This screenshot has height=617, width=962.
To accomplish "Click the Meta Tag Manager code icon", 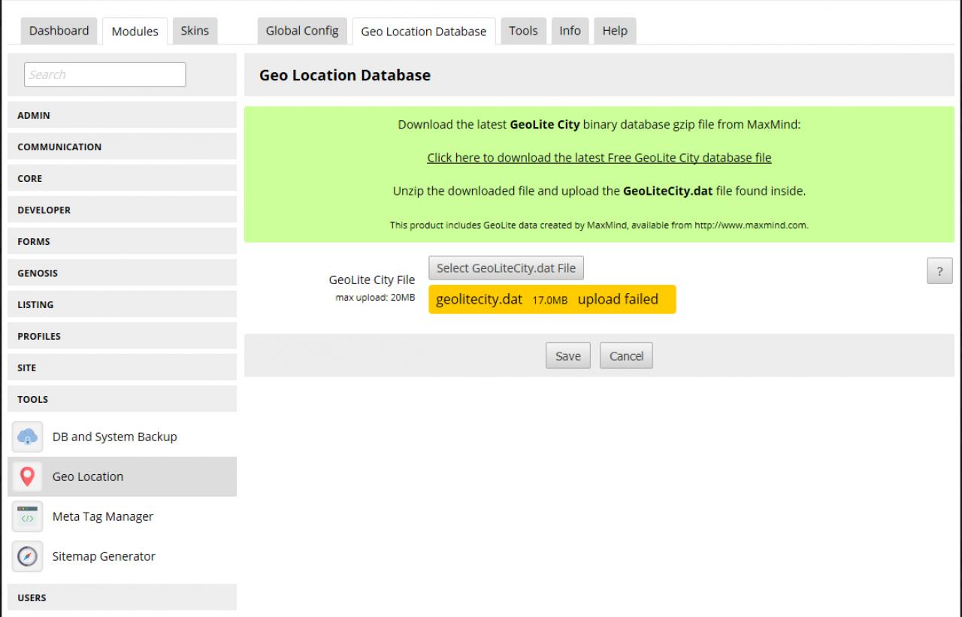I will tap(27, 516).
